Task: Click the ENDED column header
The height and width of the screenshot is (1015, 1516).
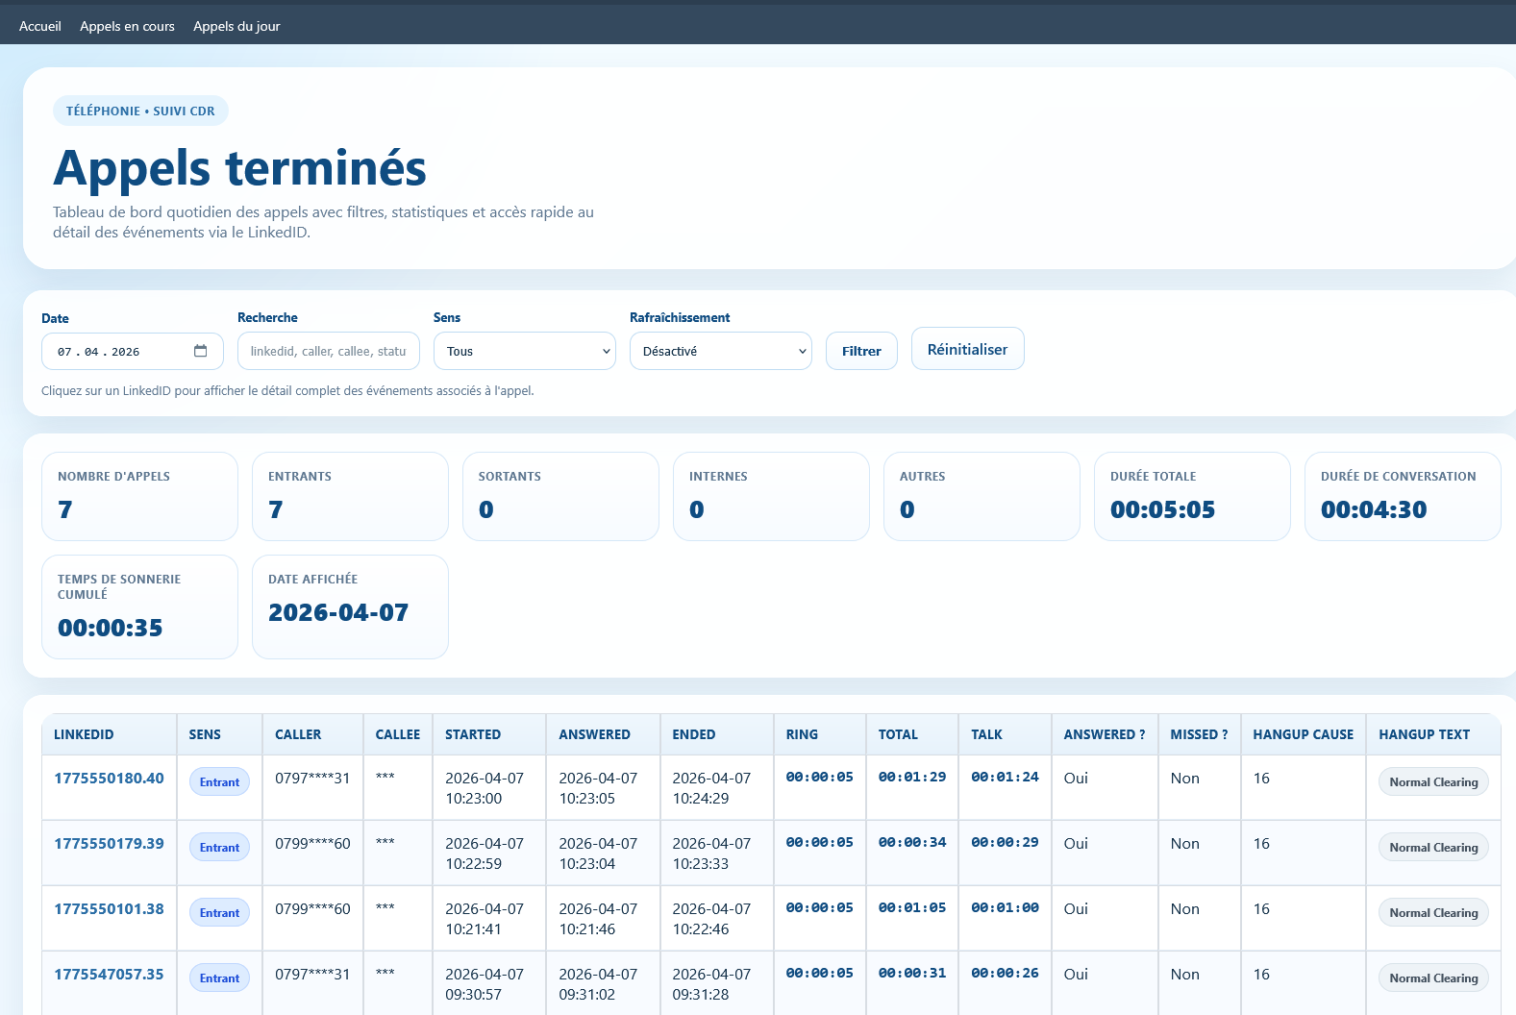Action: (717, 734)
